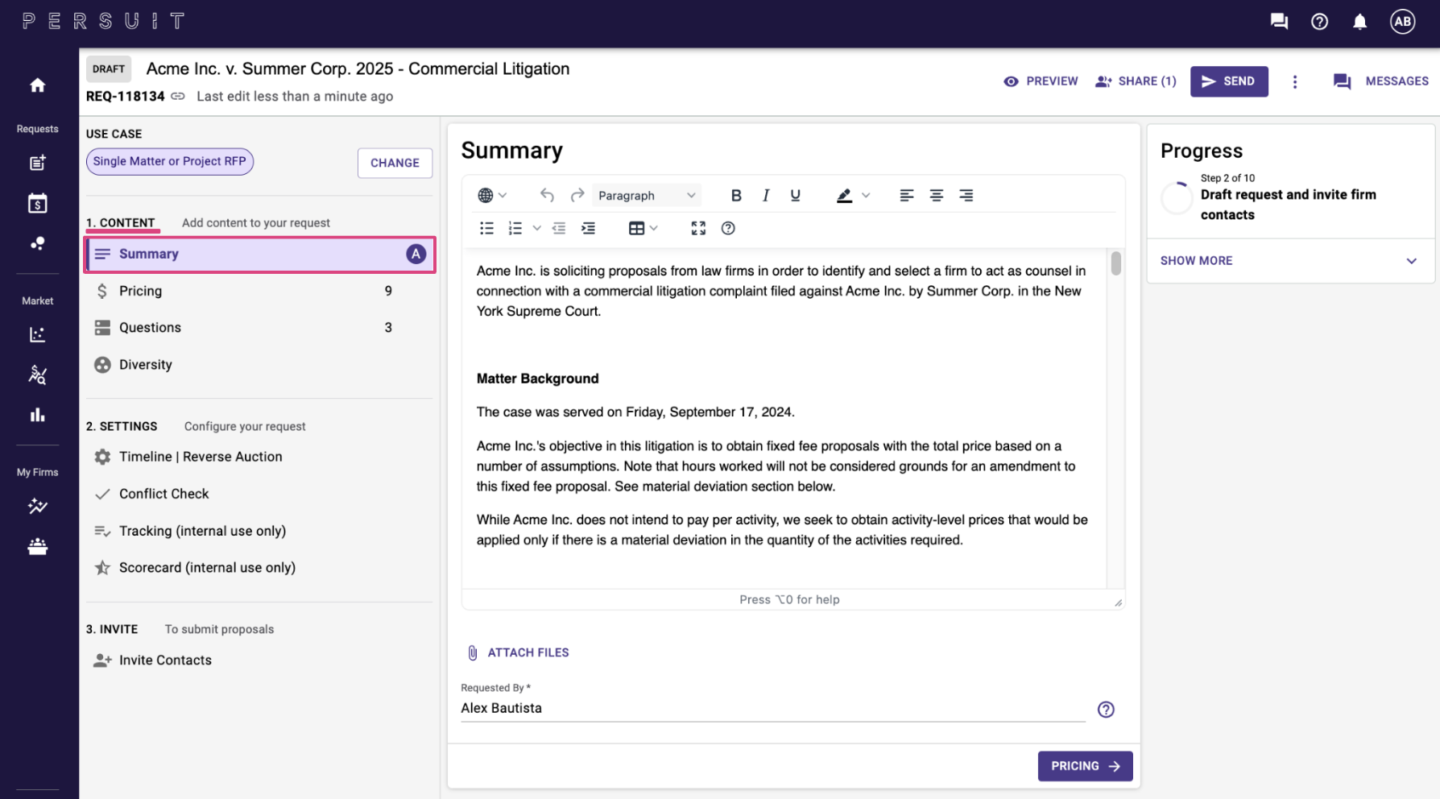This screenshot has height=799, width=1440.
Task: Align text center
Action: (936, 195)
